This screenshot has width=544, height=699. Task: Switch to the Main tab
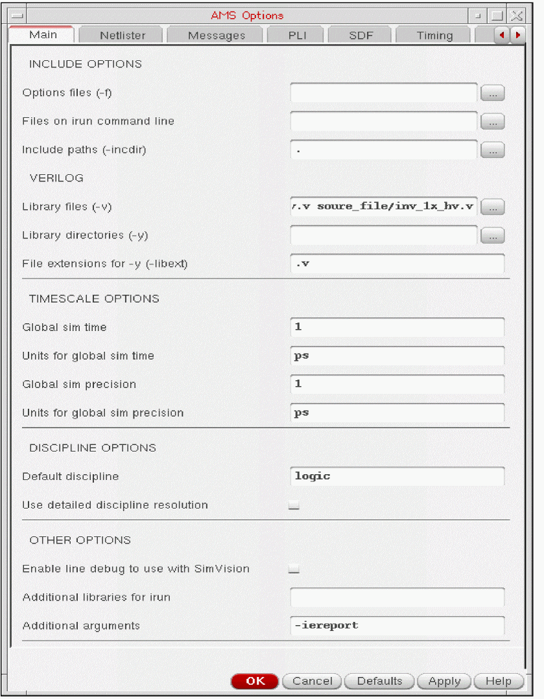tap(43, 35)
